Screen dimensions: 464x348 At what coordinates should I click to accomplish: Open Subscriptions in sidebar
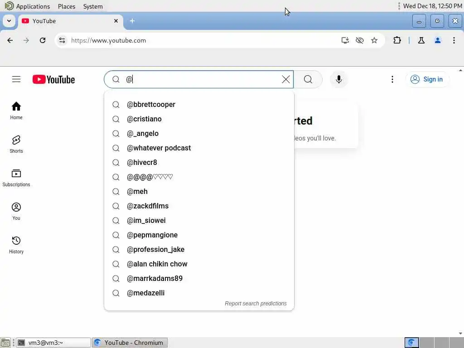(16, 178)
